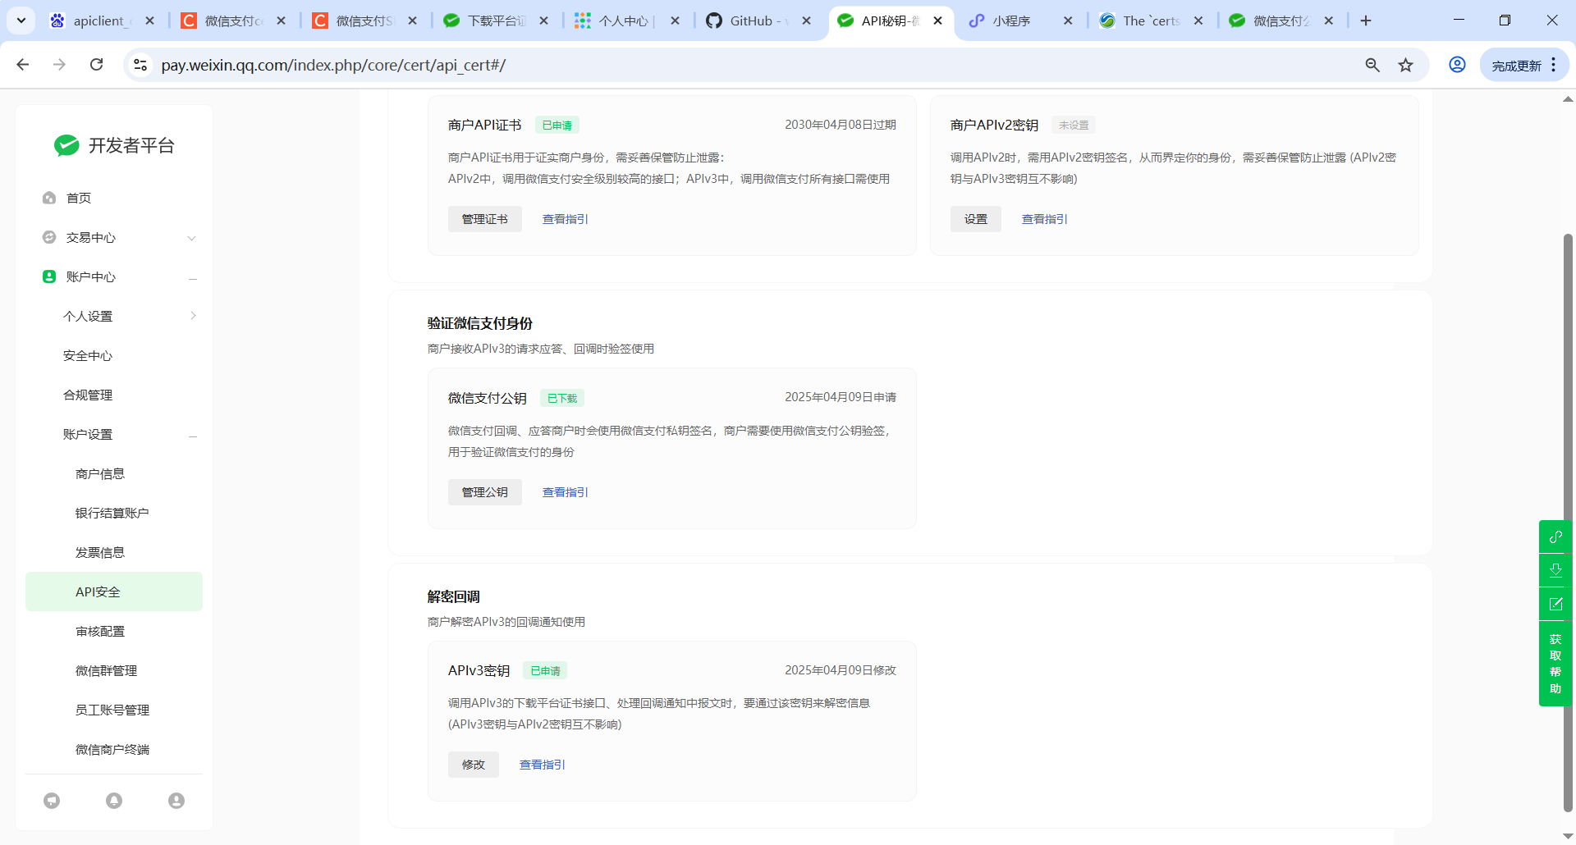Click the 交易中心 icon in sidebar

click(x=49, y=237)
